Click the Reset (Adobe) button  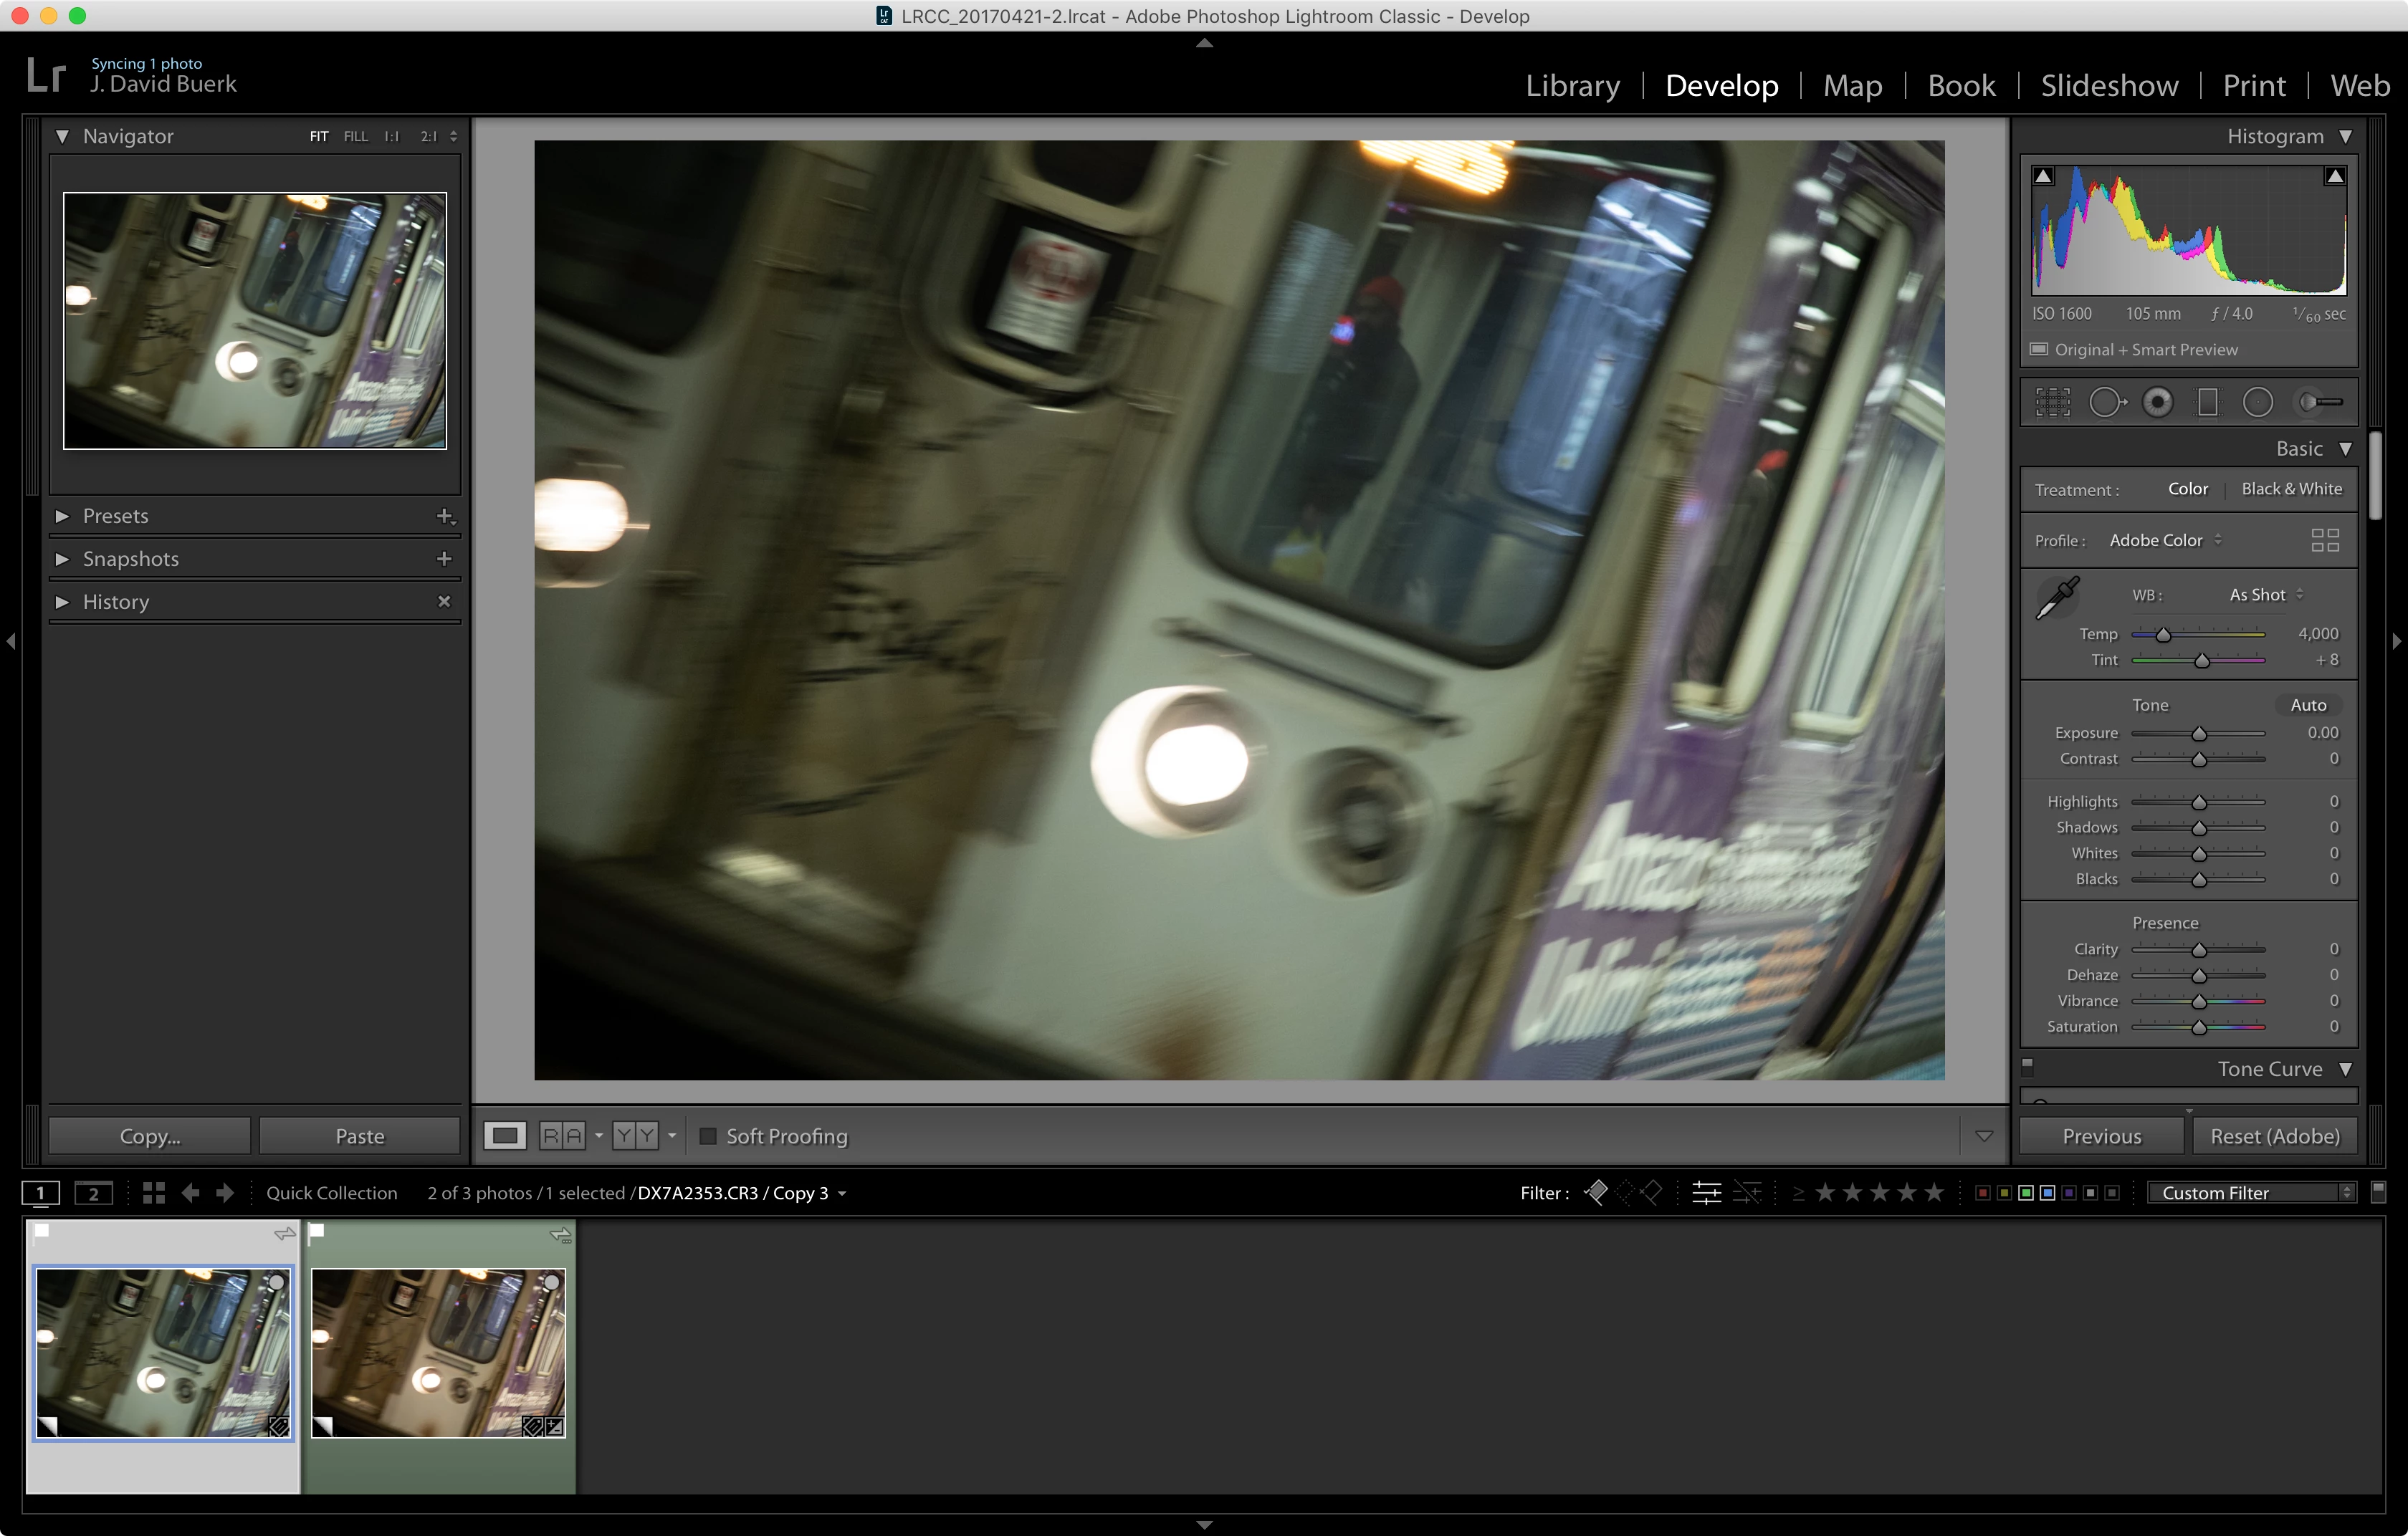coord(2275,1136)
